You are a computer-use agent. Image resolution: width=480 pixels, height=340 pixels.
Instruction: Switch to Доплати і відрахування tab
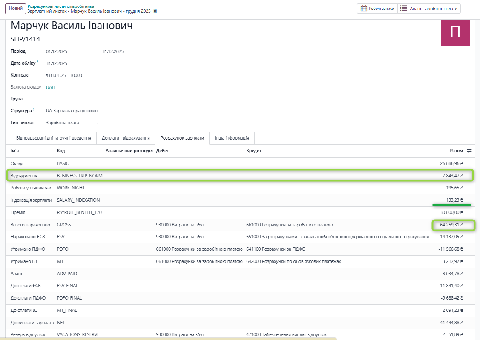tap(126, 138)
